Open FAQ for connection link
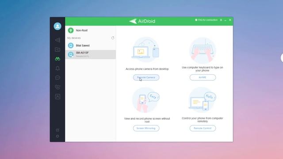The image size is (283, 159). point(207,20)
